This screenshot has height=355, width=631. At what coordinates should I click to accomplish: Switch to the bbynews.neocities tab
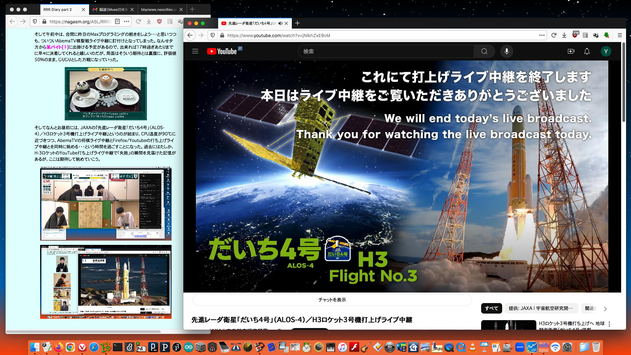pyautogui.click(x=159, y=10)
